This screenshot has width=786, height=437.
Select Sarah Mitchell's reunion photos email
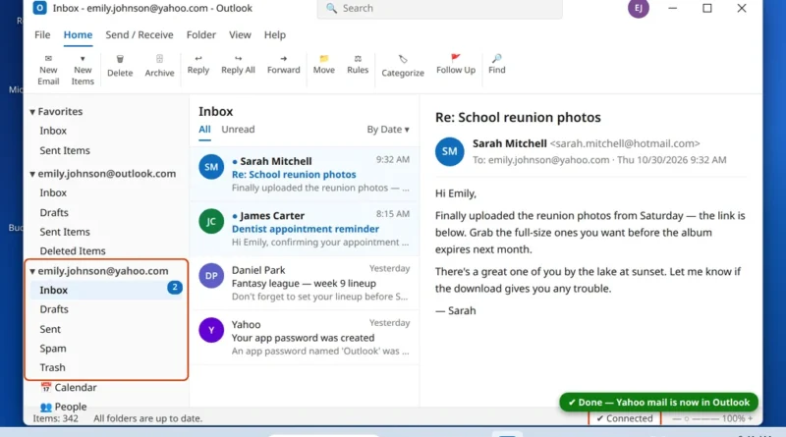305,174
